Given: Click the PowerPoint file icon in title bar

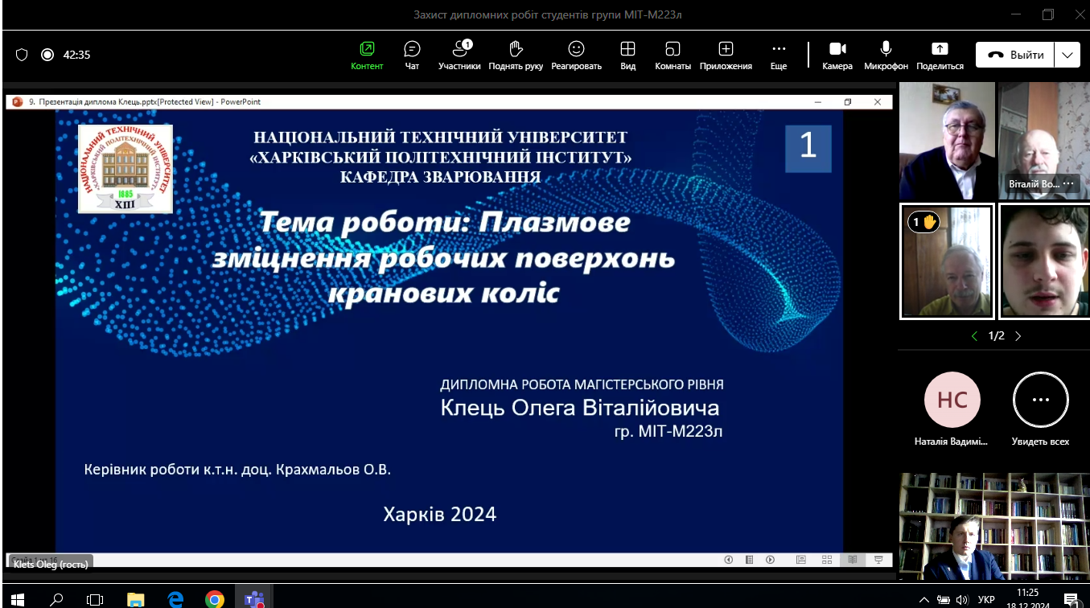Looking at the screenshot, I should (17, 102).
